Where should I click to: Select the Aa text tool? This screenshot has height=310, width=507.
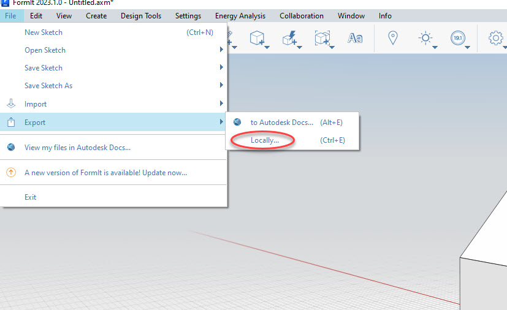[355, 38]
